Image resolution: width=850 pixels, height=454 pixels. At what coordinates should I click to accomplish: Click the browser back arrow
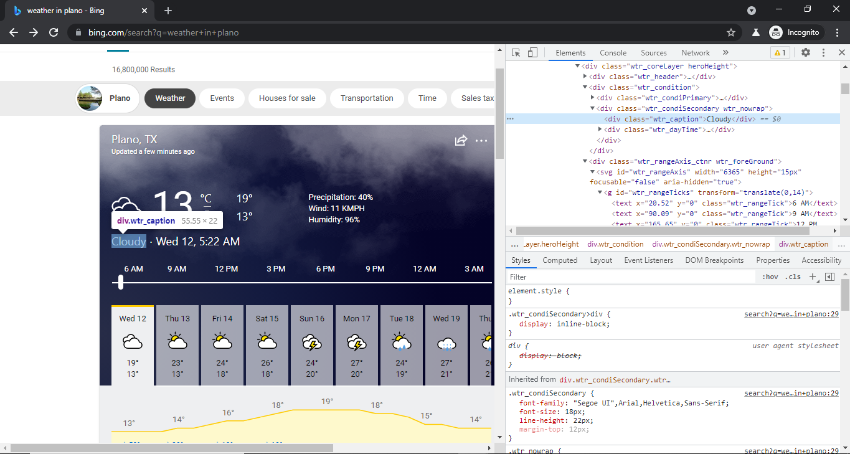14,32
